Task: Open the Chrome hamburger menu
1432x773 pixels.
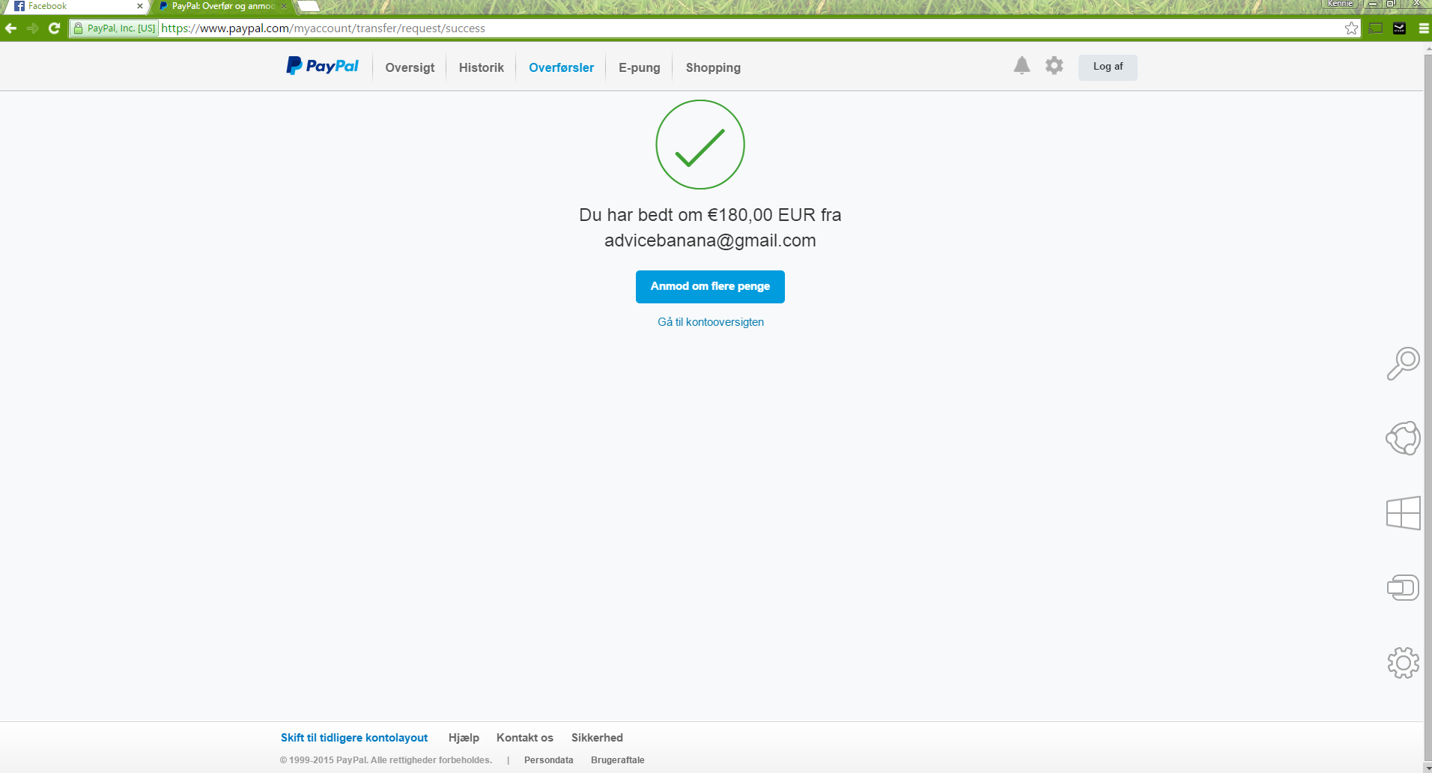Action: point(1424,28)
